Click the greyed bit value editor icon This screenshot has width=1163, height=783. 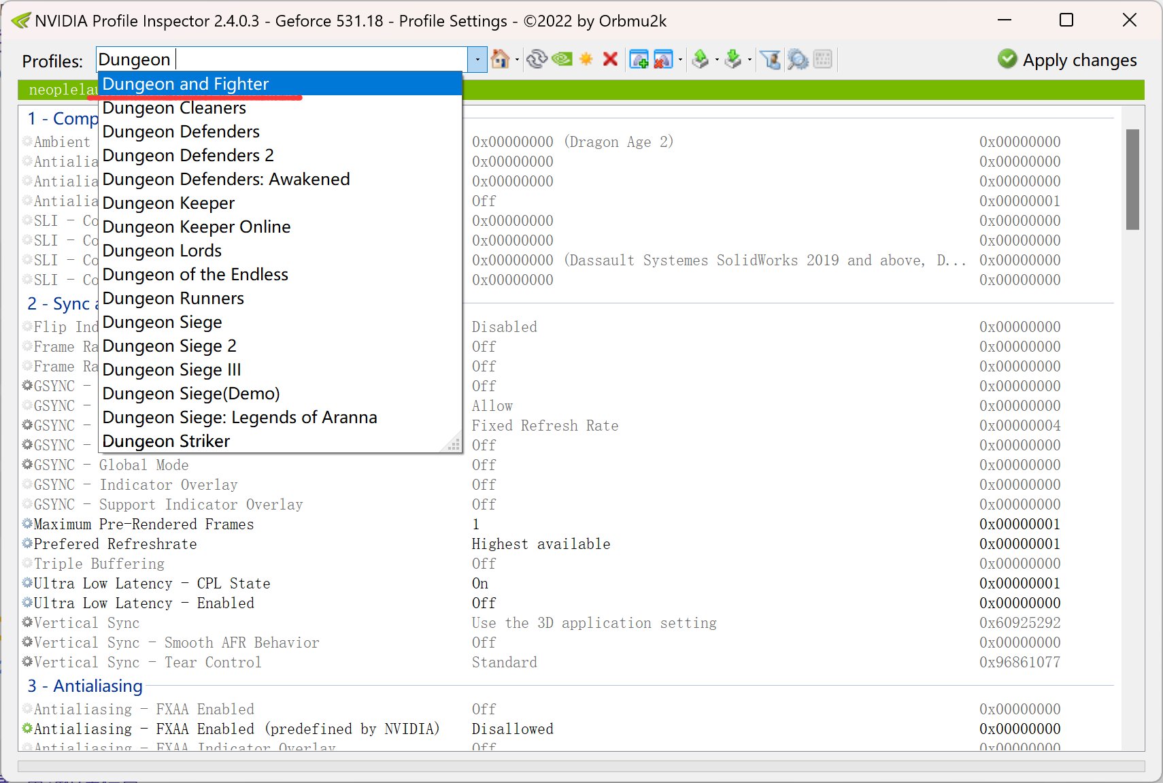pos(823,60)
